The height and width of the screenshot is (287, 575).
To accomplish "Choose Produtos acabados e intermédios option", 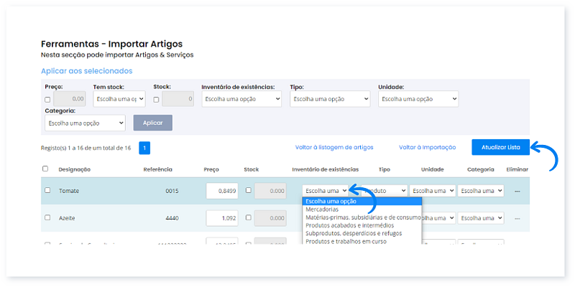I will point(362,225).
